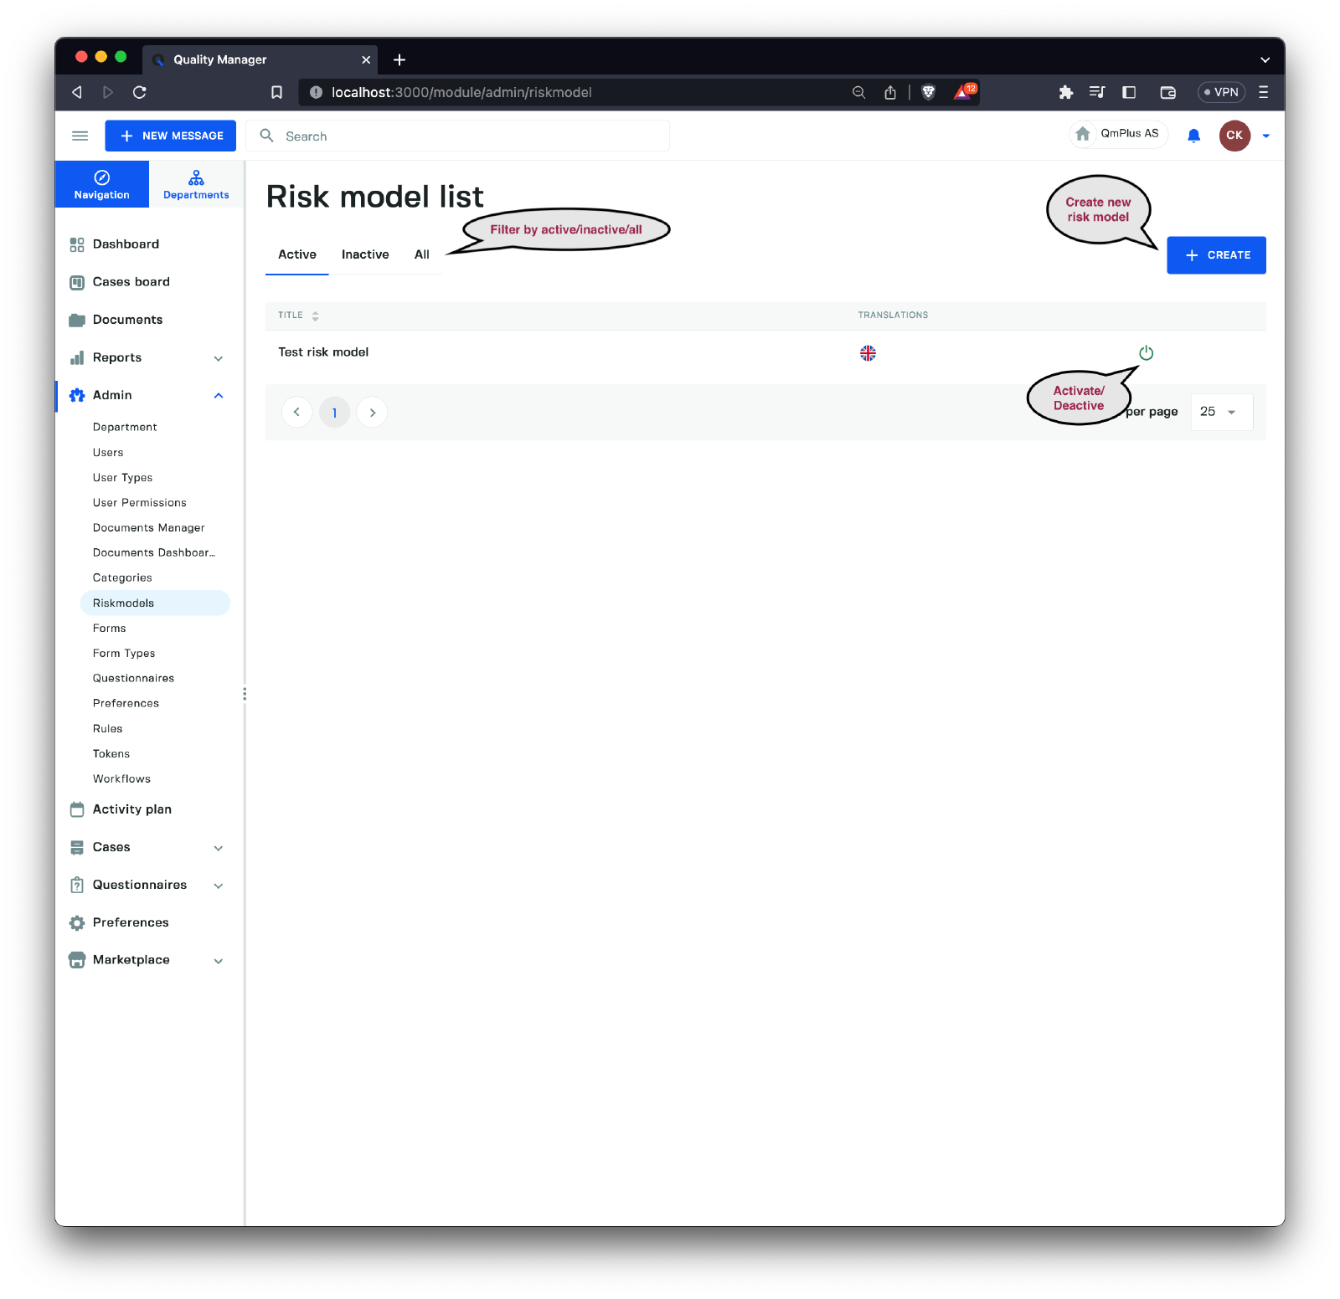The width and height of the screenshot is (1340, 1299).
Task: Click the notification bell icon
Action: point(1193,136)
